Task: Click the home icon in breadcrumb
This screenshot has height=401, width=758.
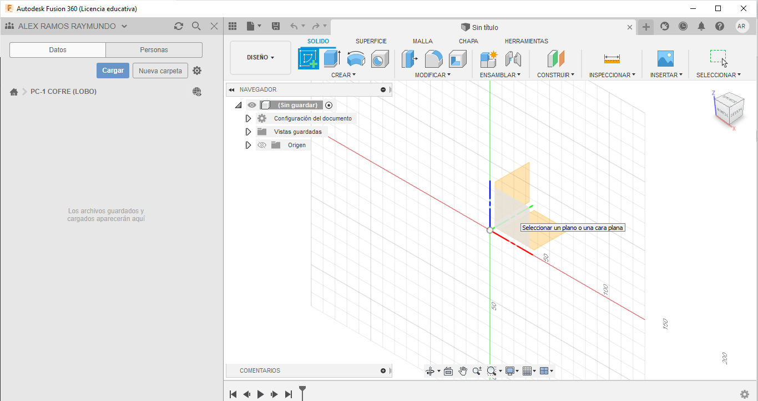Action: tap(14, 92)
